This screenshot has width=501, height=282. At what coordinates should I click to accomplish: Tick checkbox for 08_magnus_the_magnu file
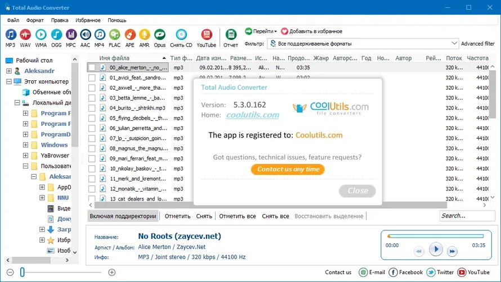(92, 148)
